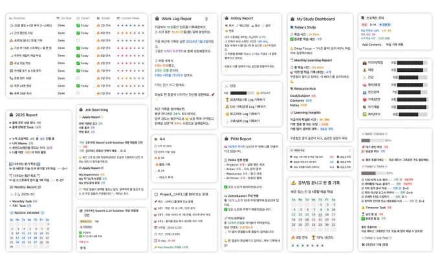Select day 22 in the one-line record calendar
The width and height of the screenshot is (440, 264).
(x=320, y=219)
